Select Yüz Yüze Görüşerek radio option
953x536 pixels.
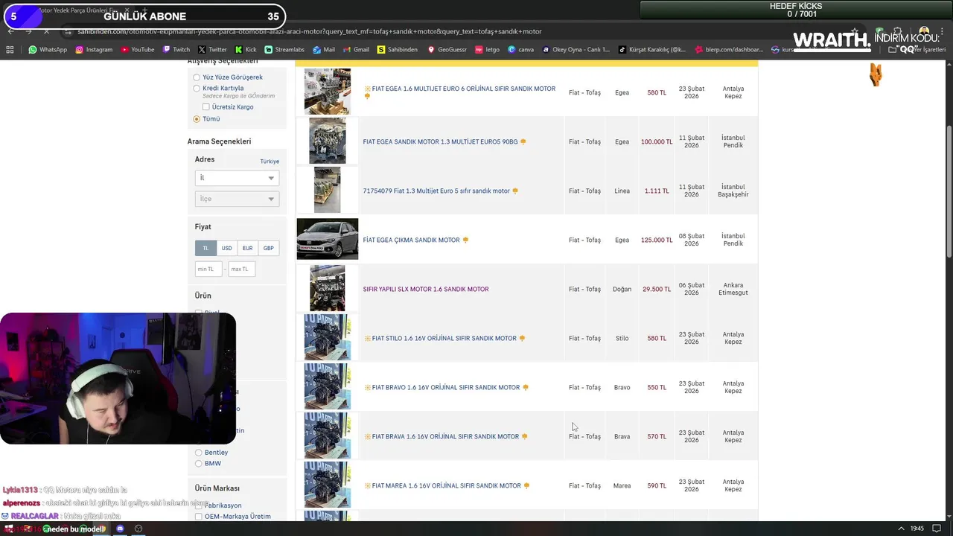click(x=197, y=77)
